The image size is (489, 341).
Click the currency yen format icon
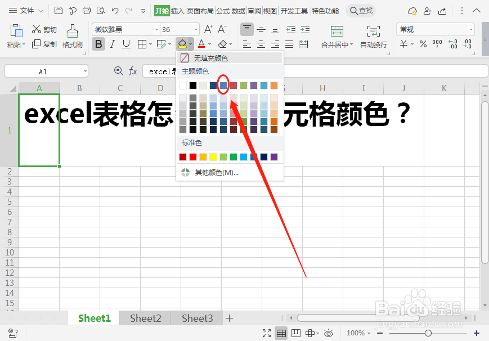[x=403, y=44]
